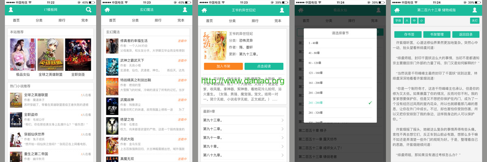Tap the home icon beside 玄幻魔法 title
Image resolution: width=487 pixels, height=162 pixels.
(x=108, y=10)
